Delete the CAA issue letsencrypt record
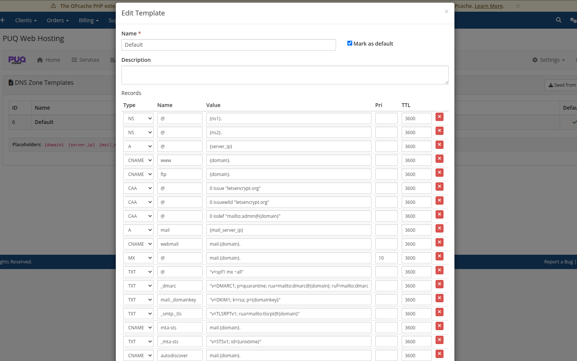Viewport: 577px width, 361px height. pyautogui.click(x=439, y=187)
